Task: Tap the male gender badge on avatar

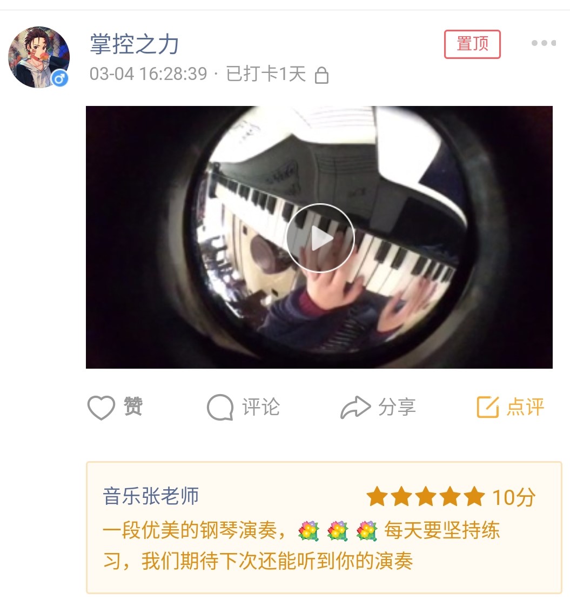Action: point(60,78)
